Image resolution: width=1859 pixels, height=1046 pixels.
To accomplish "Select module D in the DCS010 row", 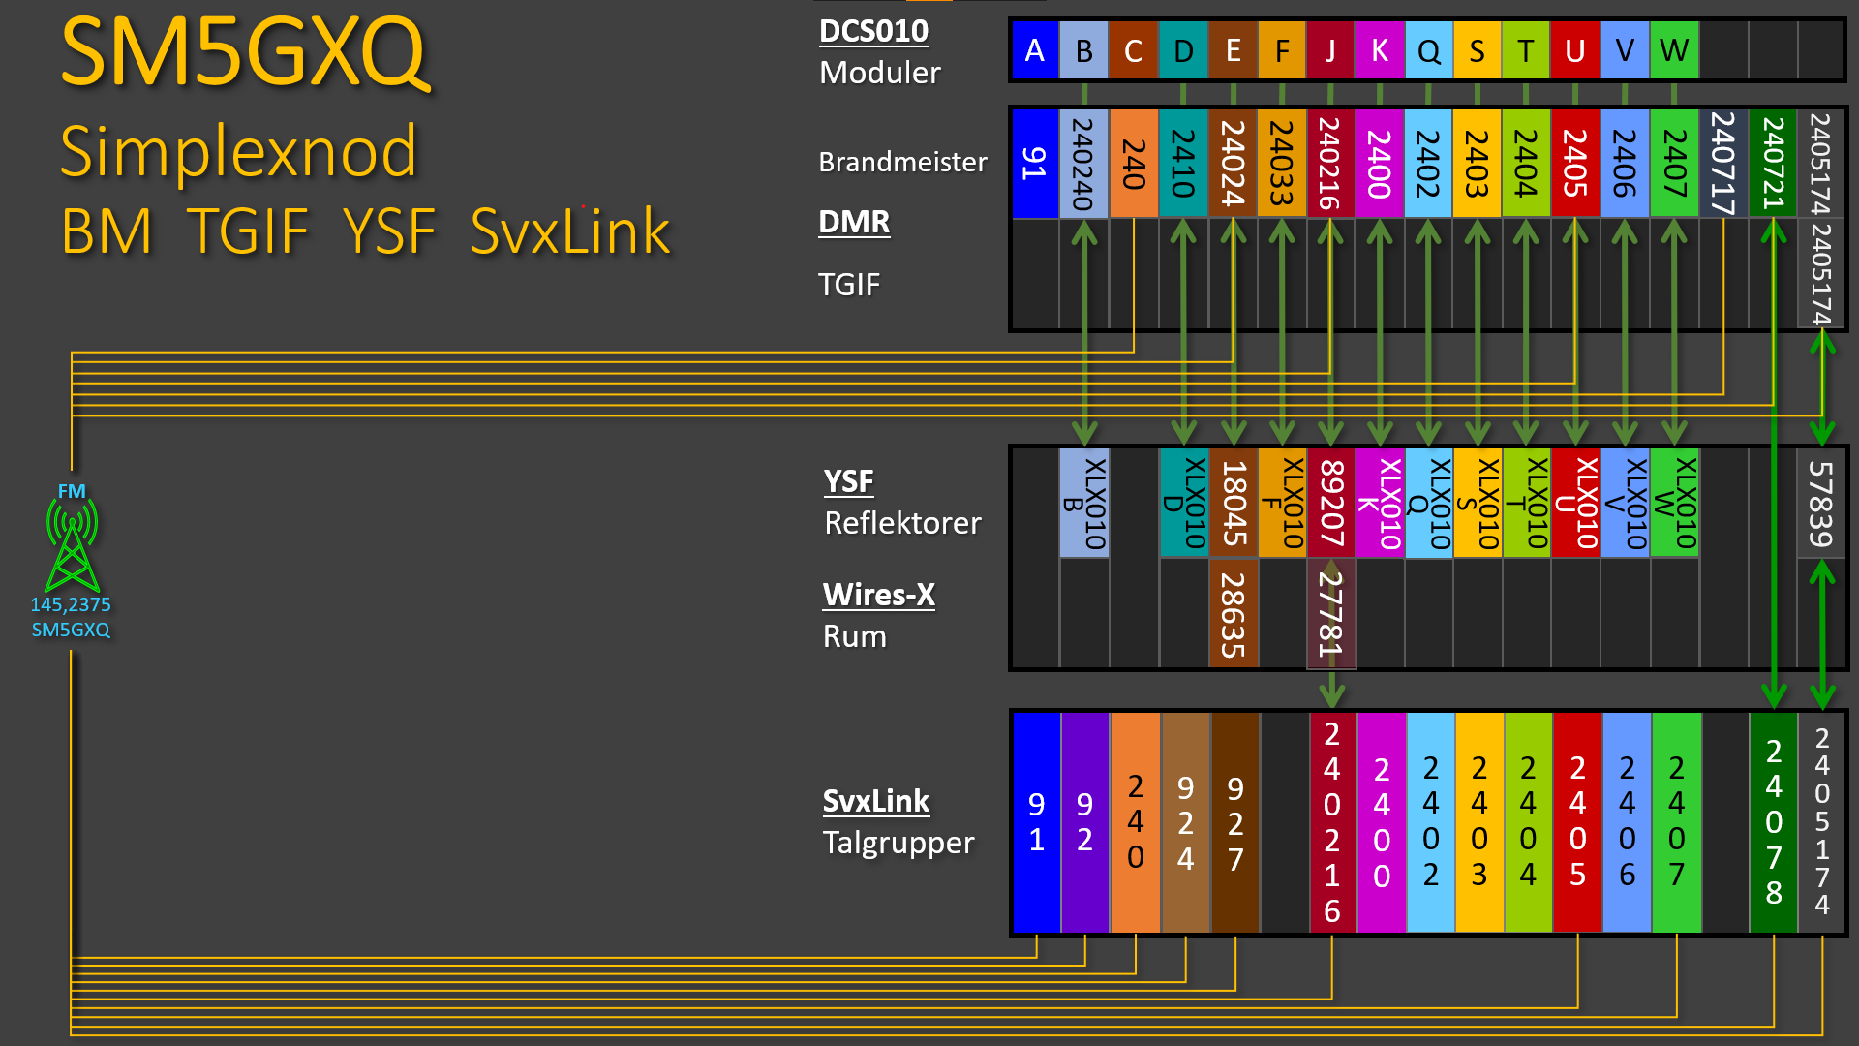I will [1182, 50].
